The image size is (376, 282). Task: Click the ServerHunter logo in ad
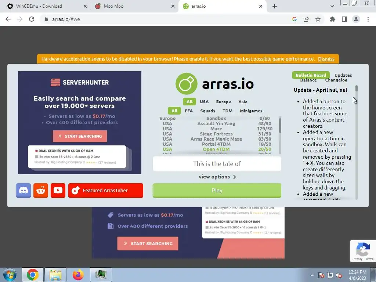[x=80, y=83]
